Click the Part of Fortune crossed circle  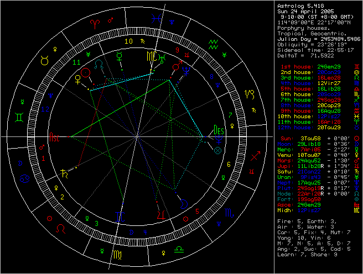[x=217, y=149]
